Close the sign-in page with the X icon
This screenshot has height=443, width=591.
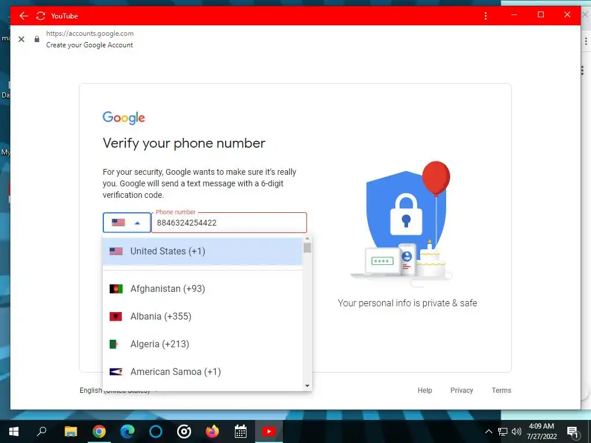(x=21, y=39)
